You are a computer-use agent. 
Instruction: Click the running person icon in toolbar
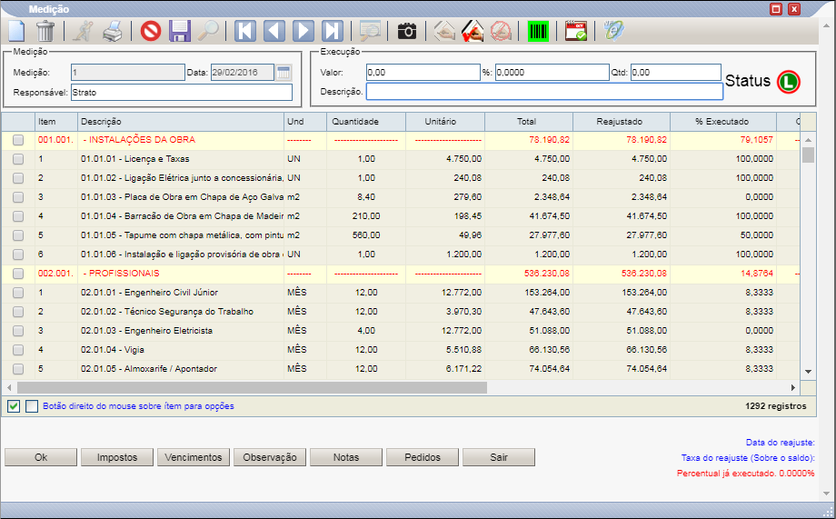(x=83, y=31)
